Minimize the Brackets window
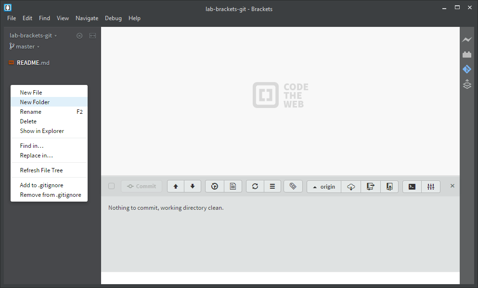The width and height of the screenshot is (478, 288). tap(444, 8)
